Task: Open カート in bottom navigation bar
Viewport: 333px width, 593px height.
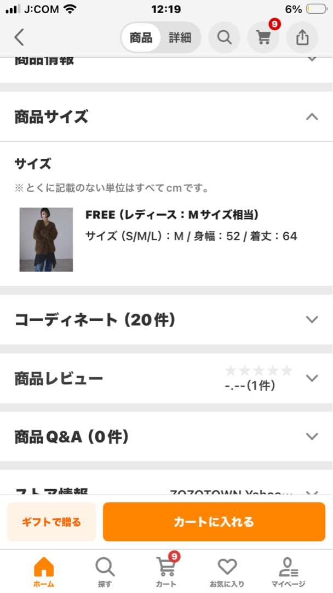Action: click(166, 571)
